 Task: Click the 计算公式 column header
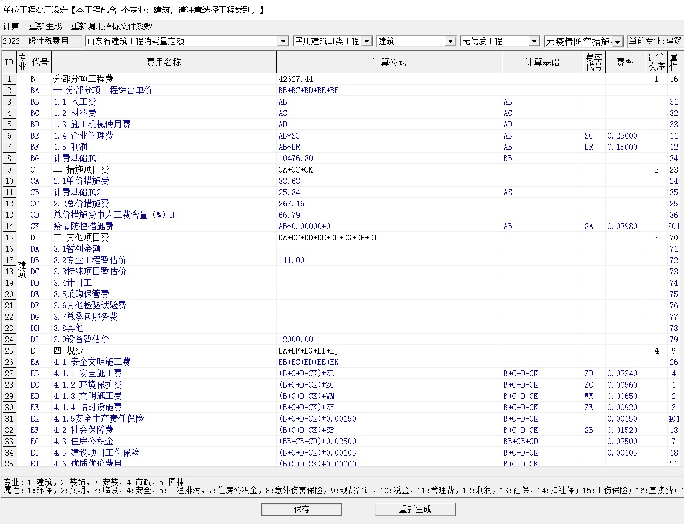(x=389, y=62)
